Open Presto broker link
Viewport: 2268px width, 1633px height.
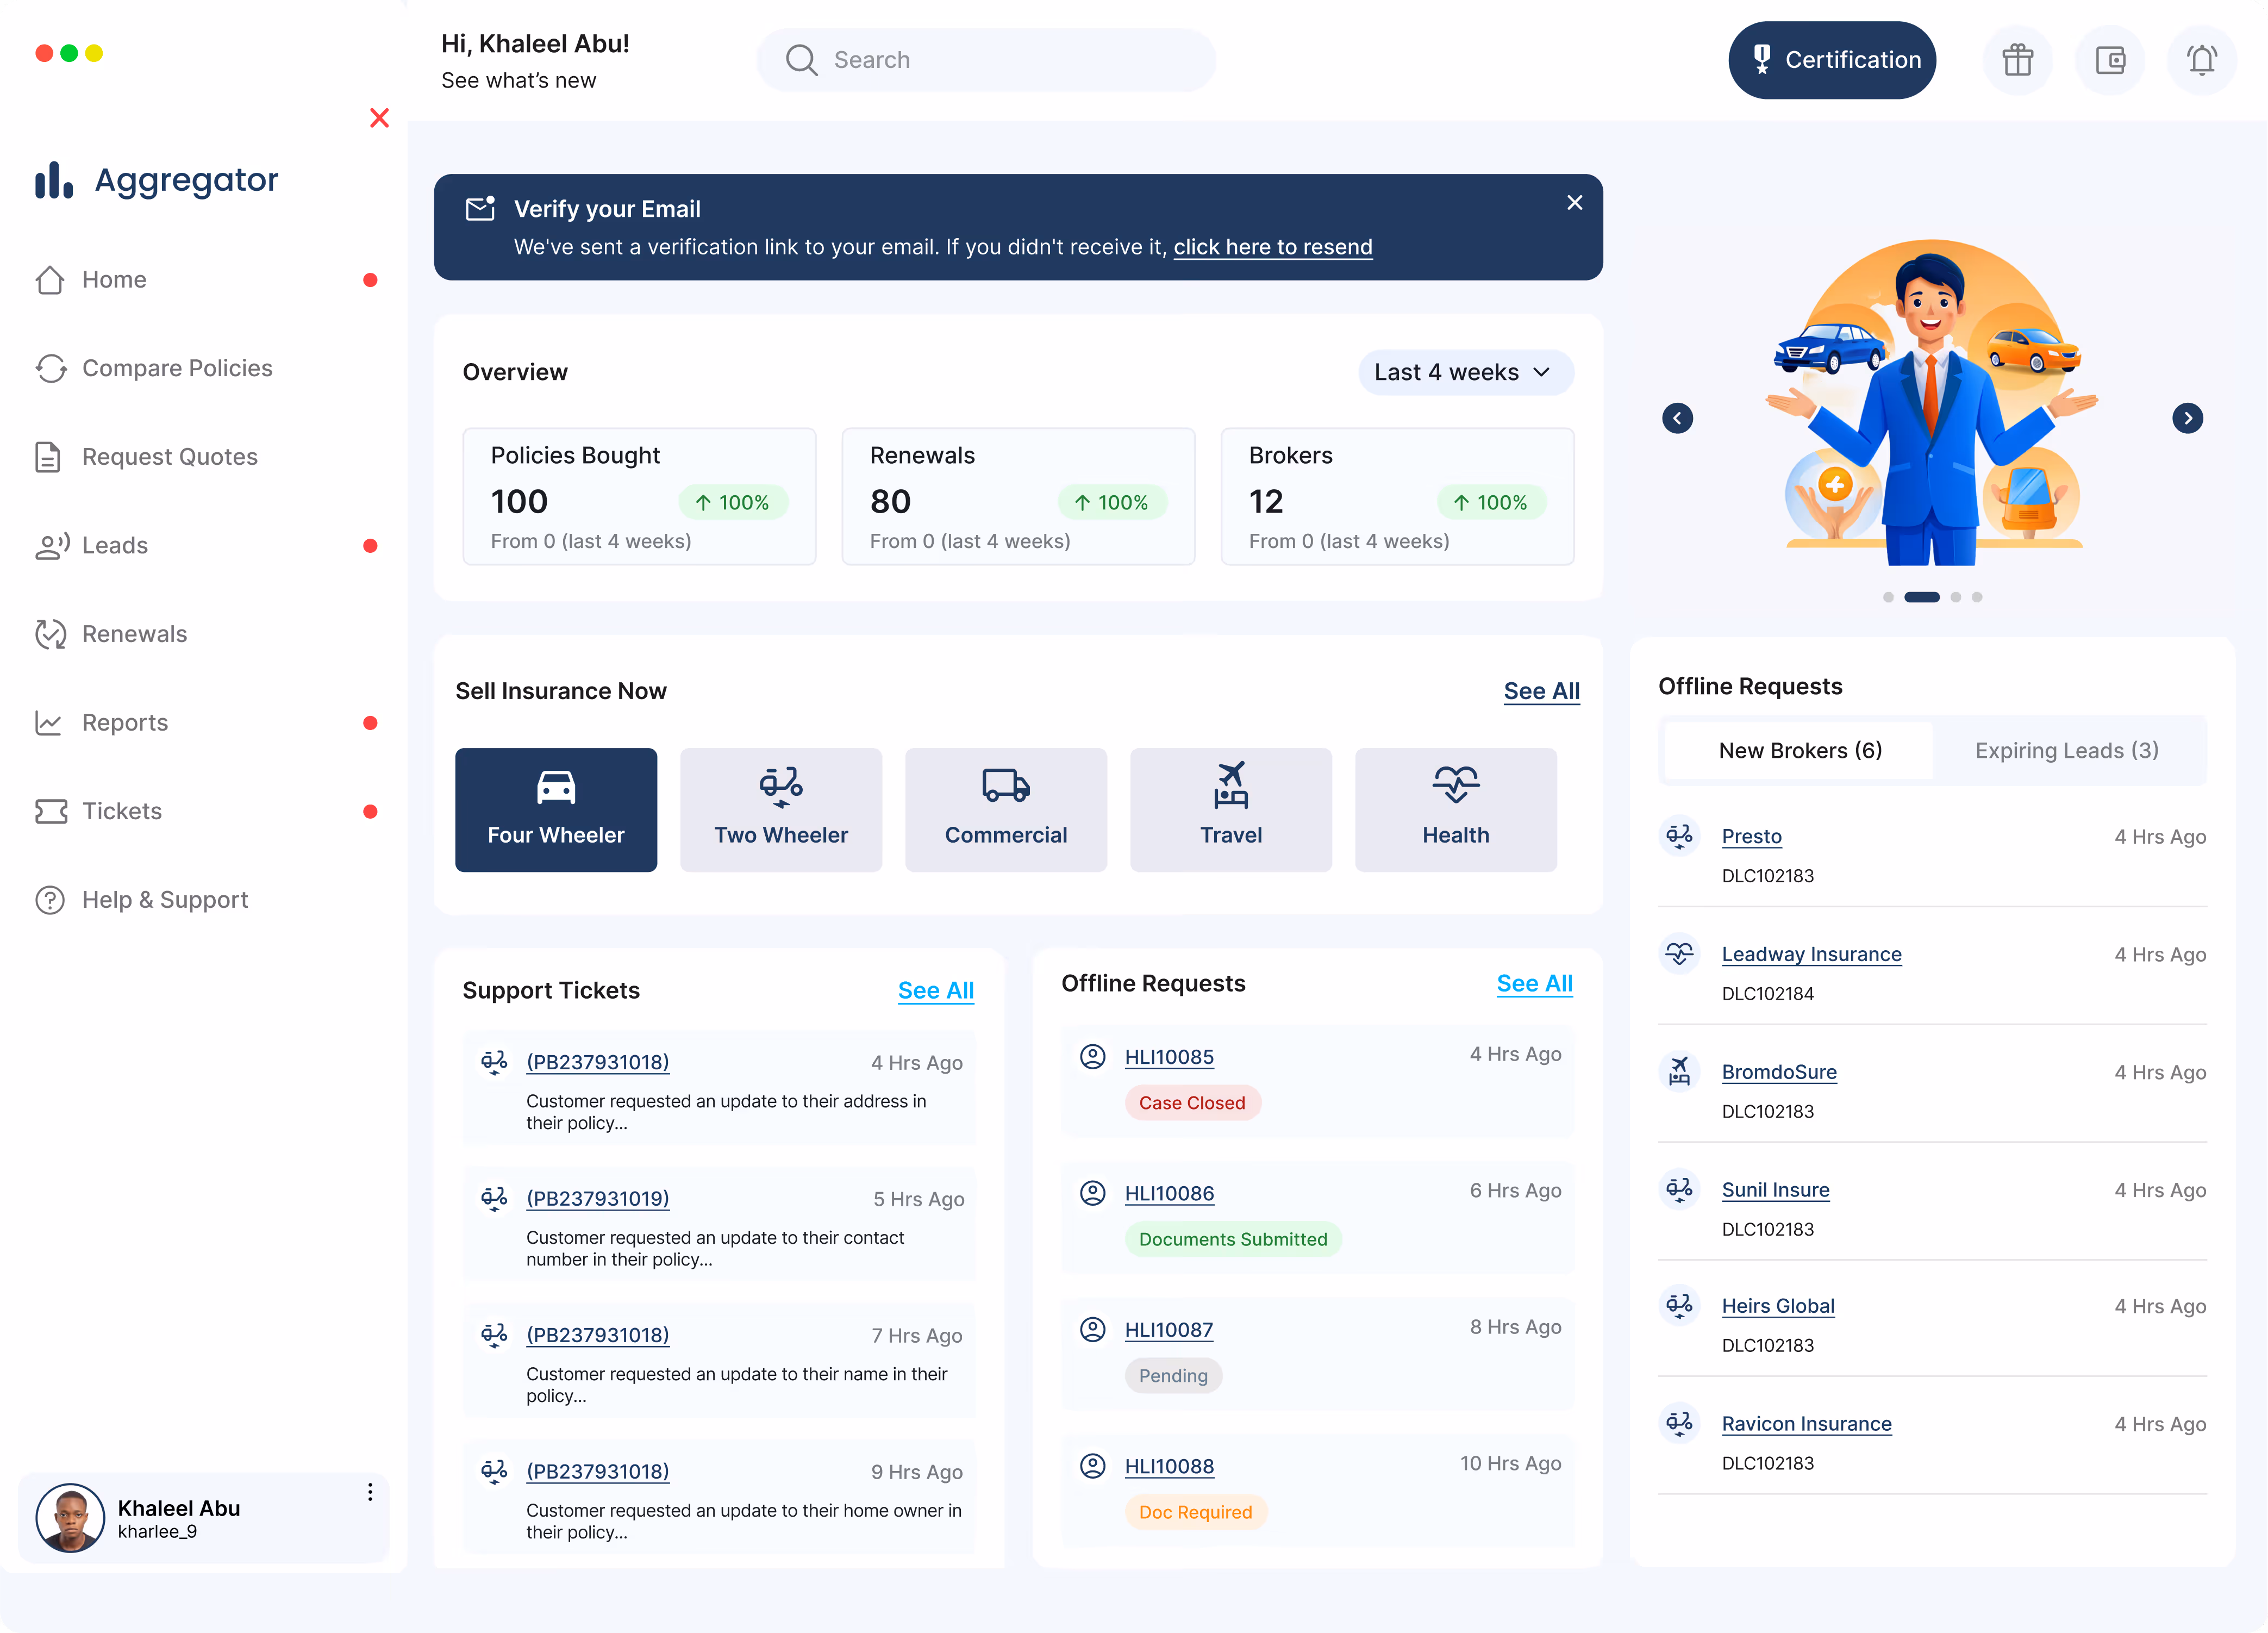point(1752,836)
